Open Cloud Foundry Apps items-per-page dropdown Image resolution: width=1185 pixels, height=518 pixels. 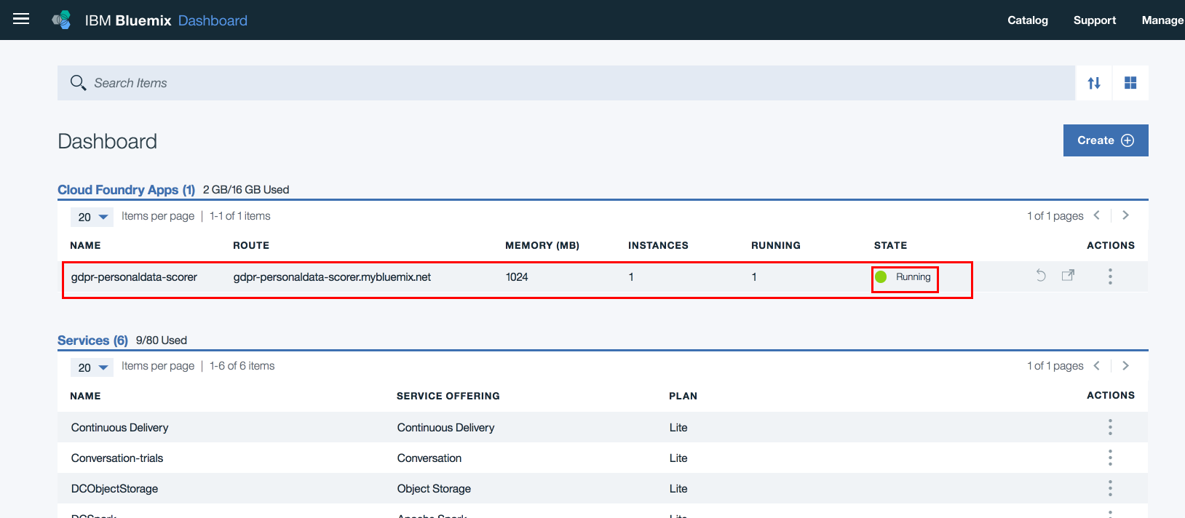92,217
